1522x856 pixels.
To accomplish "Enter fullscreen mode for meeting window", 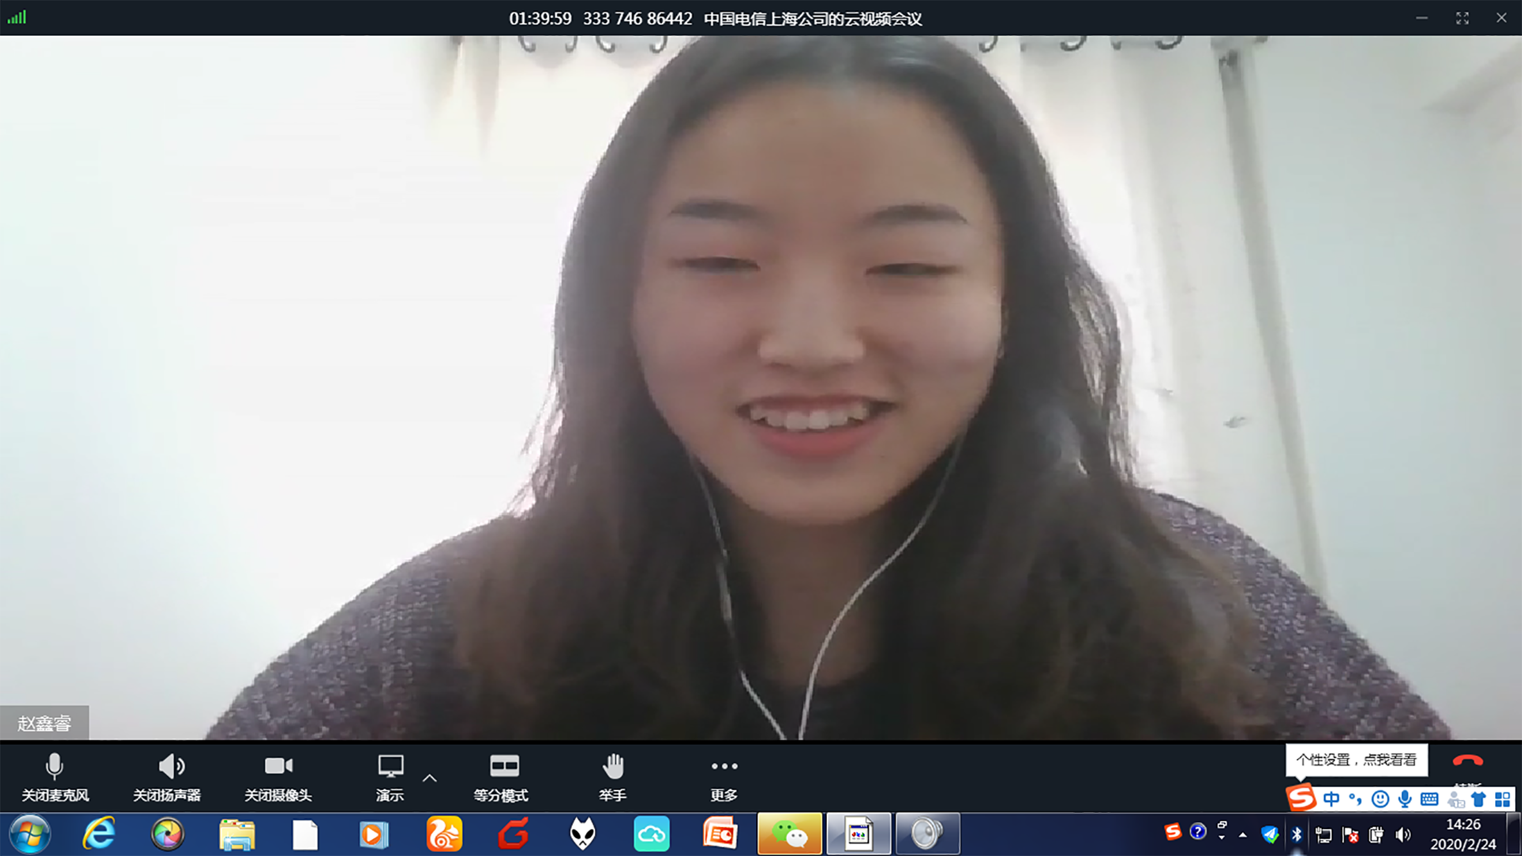I will click(1462, 18).
